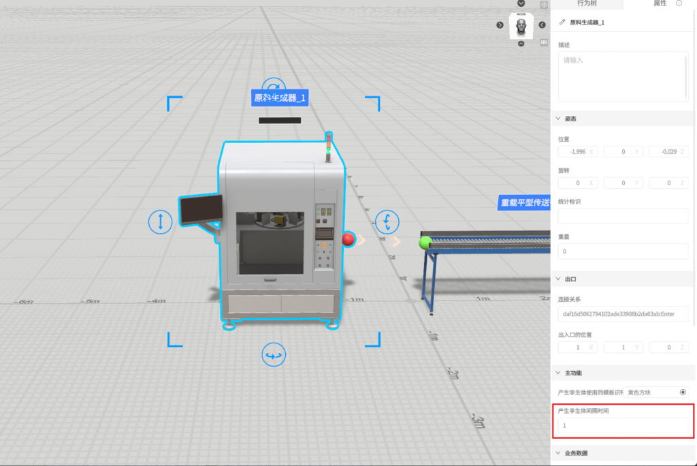
Task: Expand the 业务数据 section
Action: pos(558,452)
